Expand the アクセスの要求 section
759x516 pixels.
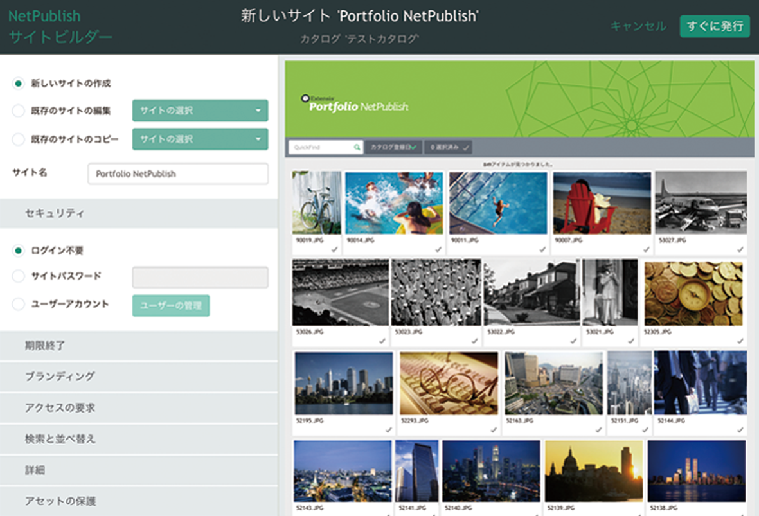[x=139, y=408]
